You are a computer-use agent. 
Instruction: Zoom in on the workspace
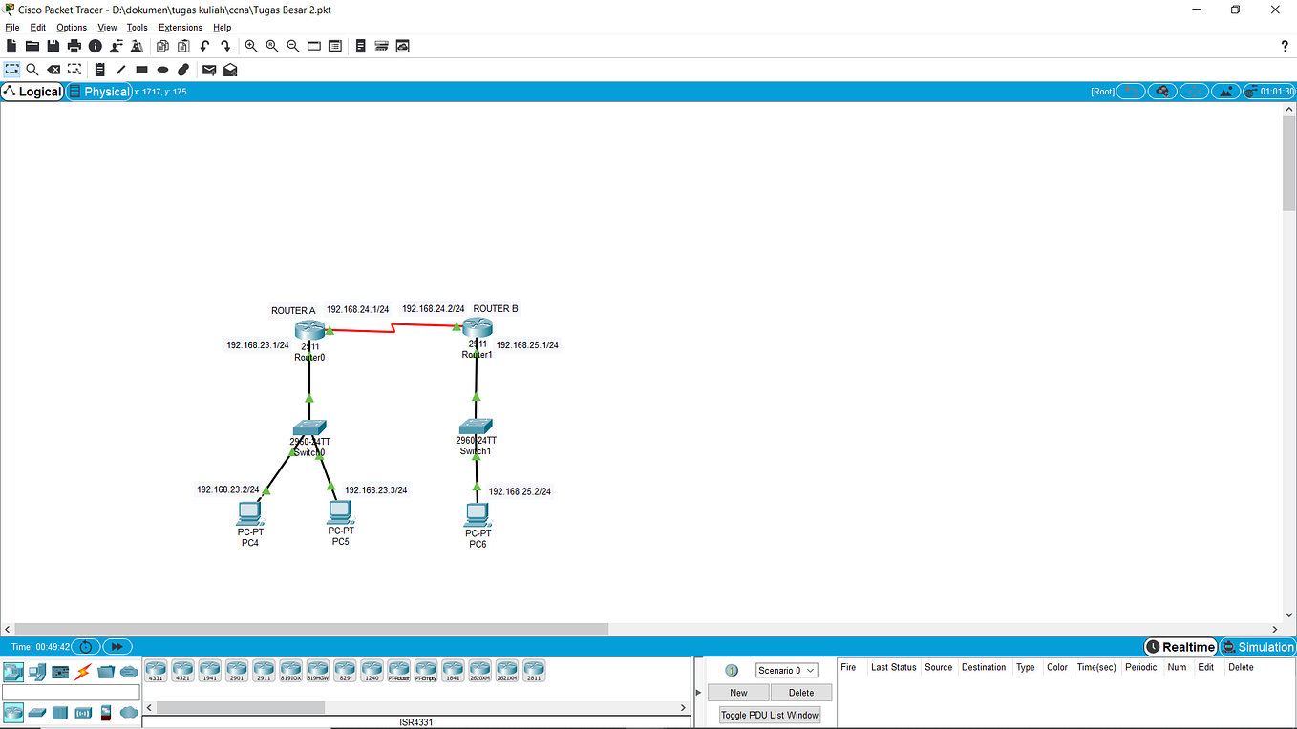pyautogui.click(x=251, y=46)
